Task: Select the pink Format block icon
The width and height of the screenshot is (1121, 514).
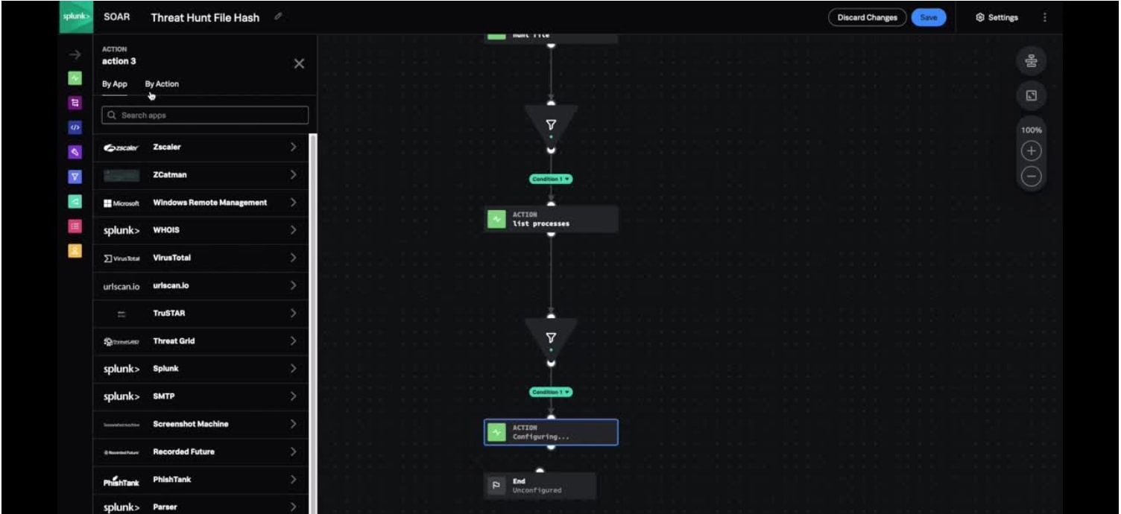Action: 75,226
